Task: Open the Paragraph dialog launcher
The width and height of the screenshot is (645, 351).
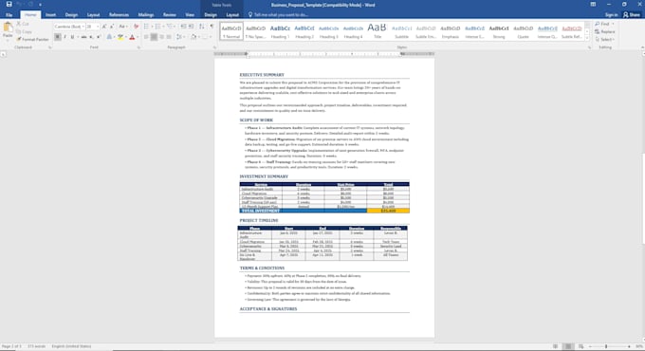Action: coord(214,47)
